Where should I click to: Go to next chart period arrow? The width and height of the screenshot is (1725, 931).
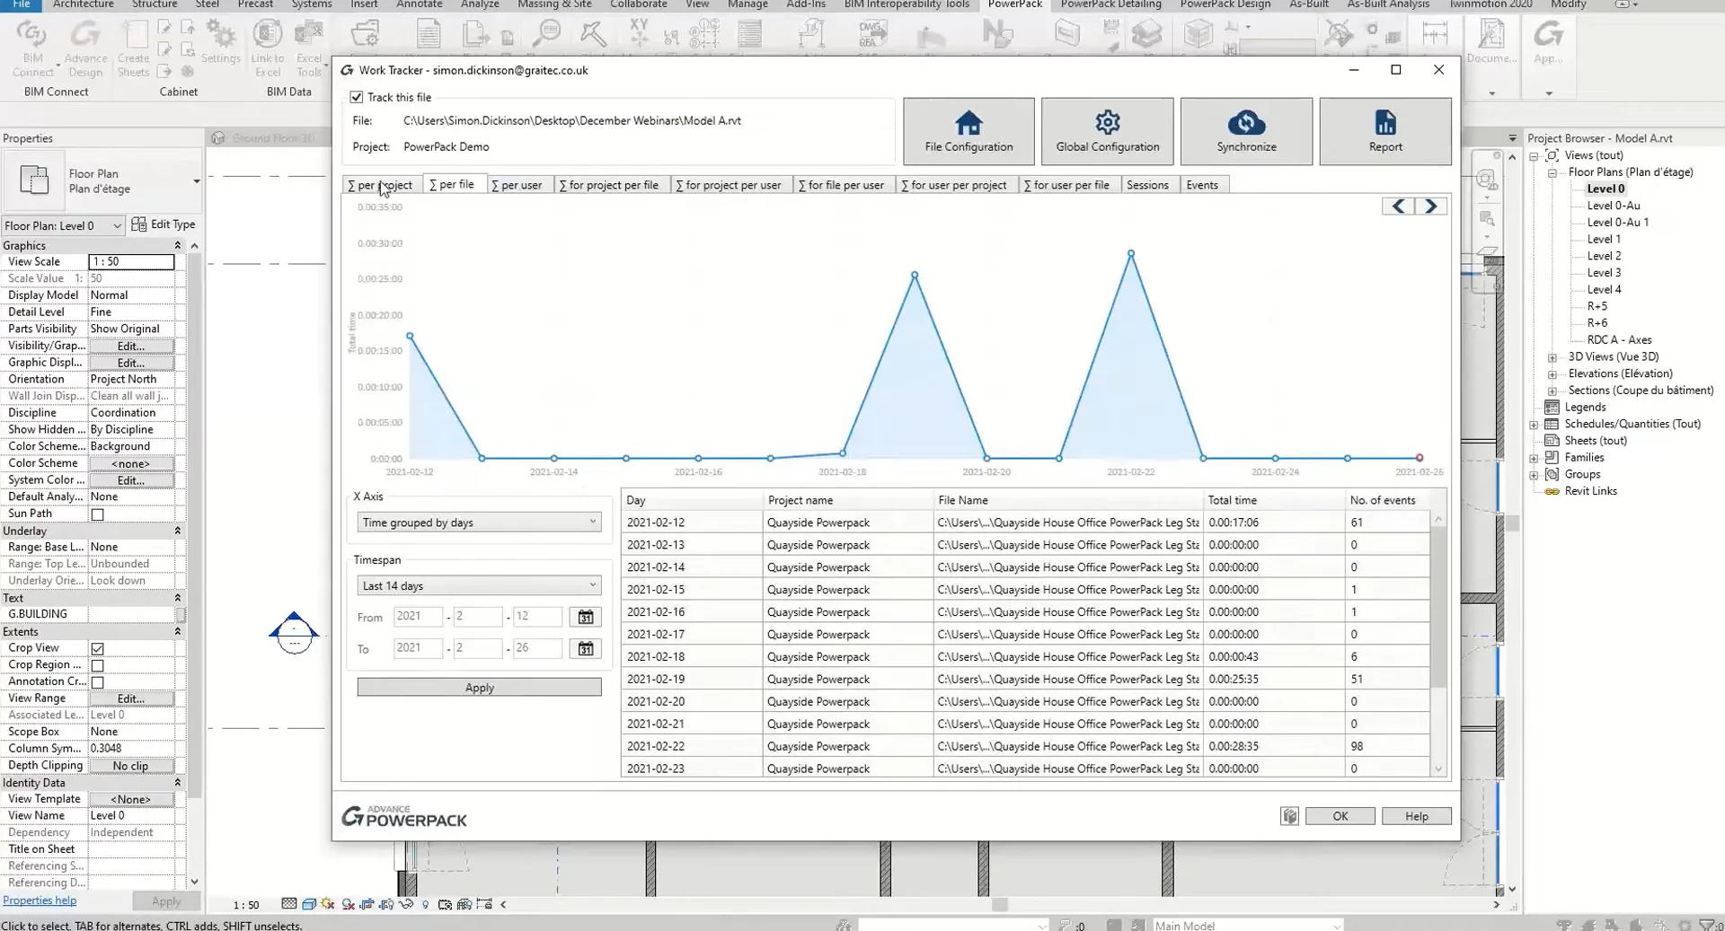click(x=1431, y=206)
